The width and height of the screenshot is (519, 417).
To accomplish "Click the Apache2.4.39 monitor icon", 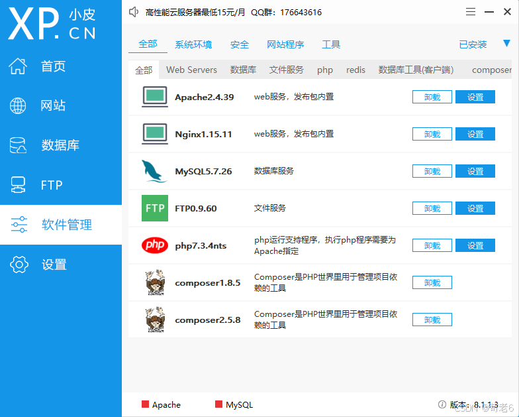I will (x=155, y=97).
